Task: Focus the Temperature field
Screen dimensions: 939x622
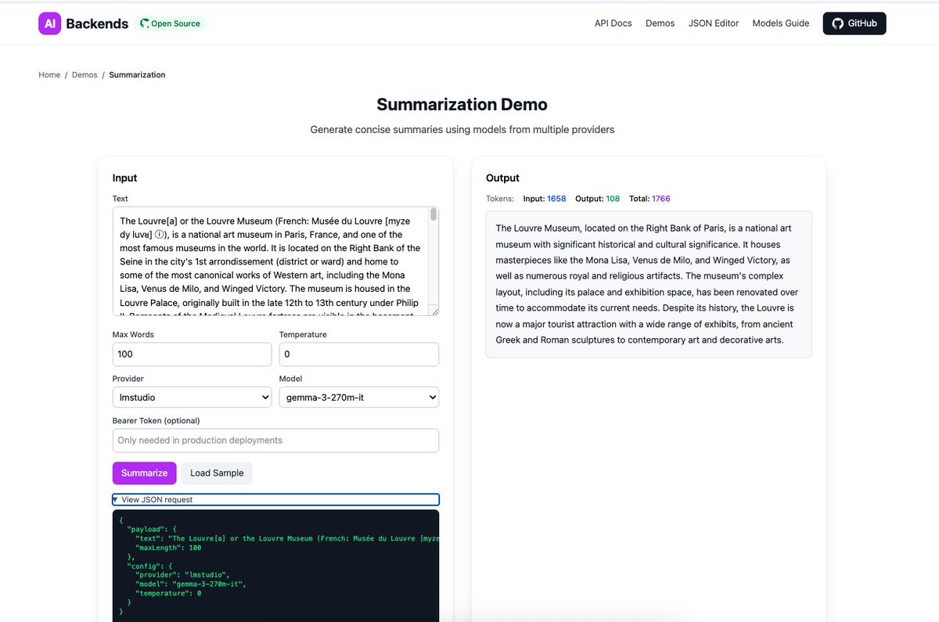Action: 359,354
